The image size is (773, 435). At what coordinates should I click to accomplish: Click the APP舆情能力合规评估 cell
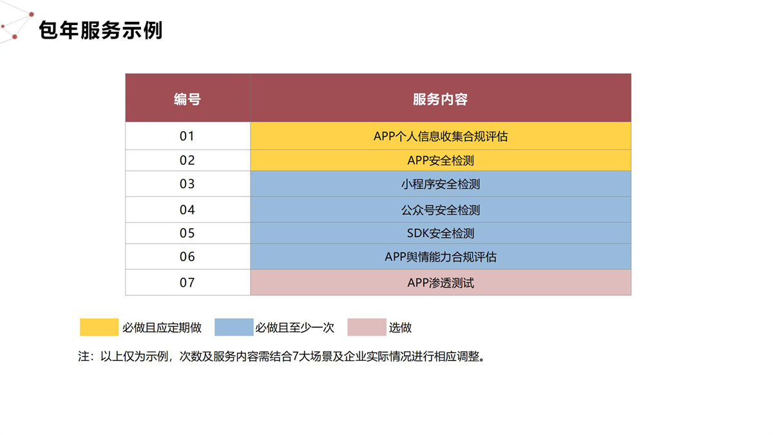point(440,256)
